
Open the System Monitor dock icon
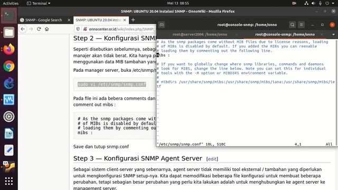[x=9, y=100]
